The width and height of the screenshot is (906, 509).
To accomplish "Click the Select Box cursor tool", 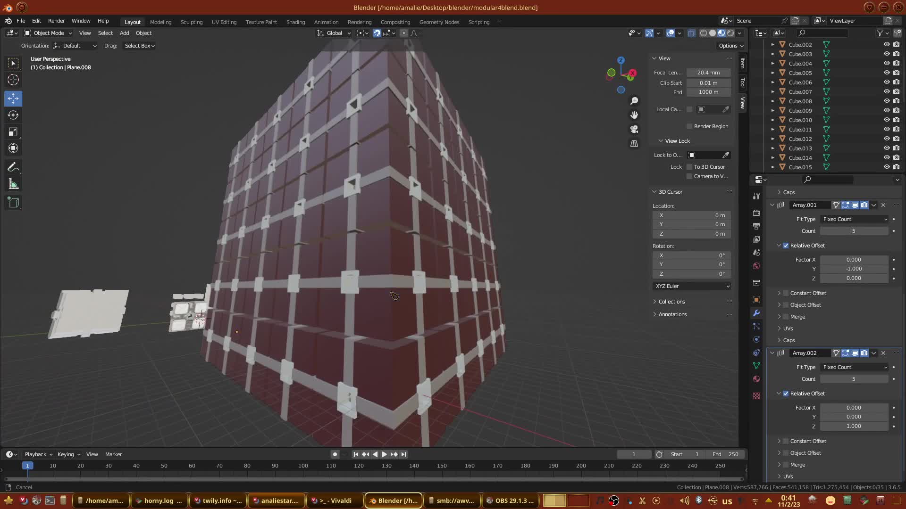I will [13, 63].
